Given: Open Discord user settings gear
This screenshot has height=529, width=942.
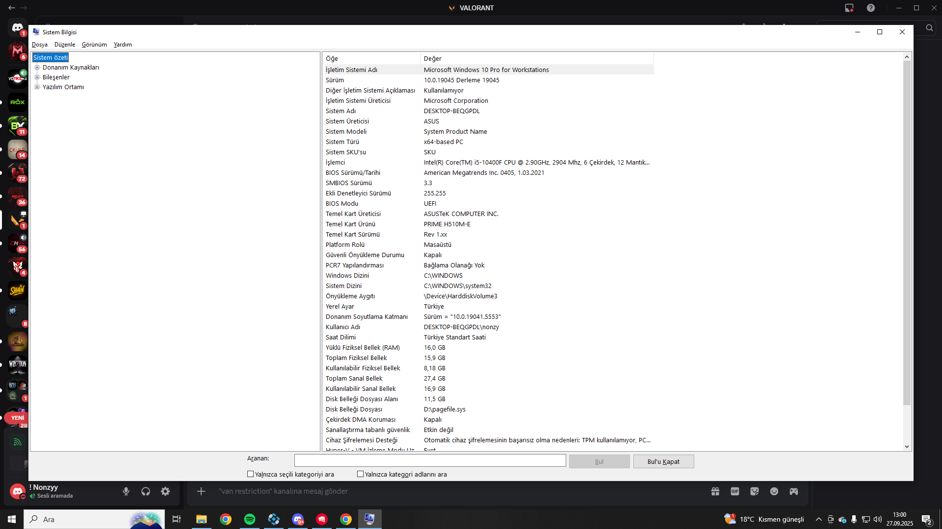Looking at the screenshot, I should tap(165, 491).
